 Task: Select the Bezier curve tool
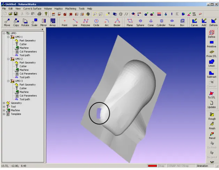point(117,23)
